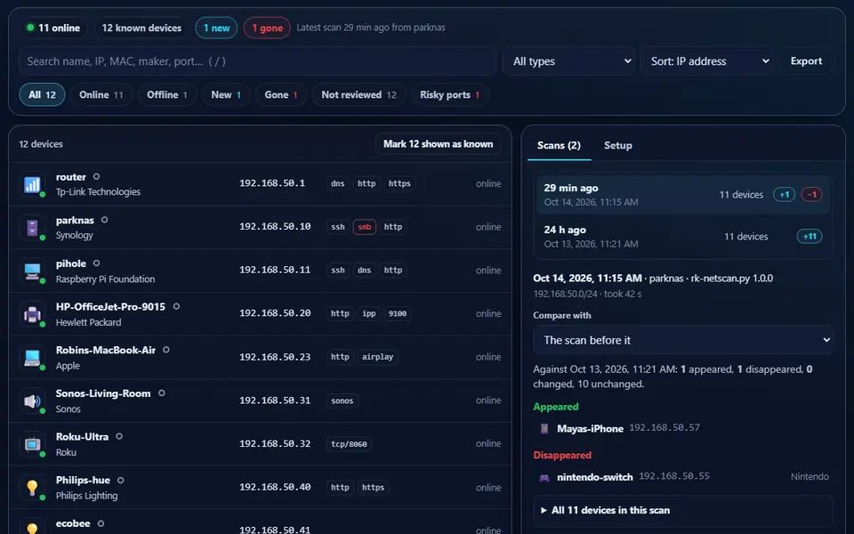The image size is (854, 534).
Task: Select the Risky ports 1 filter
Action: point(449,95)
